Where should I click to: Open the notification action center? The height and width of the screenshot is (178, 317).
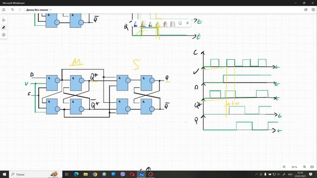[x=311, y=174]
